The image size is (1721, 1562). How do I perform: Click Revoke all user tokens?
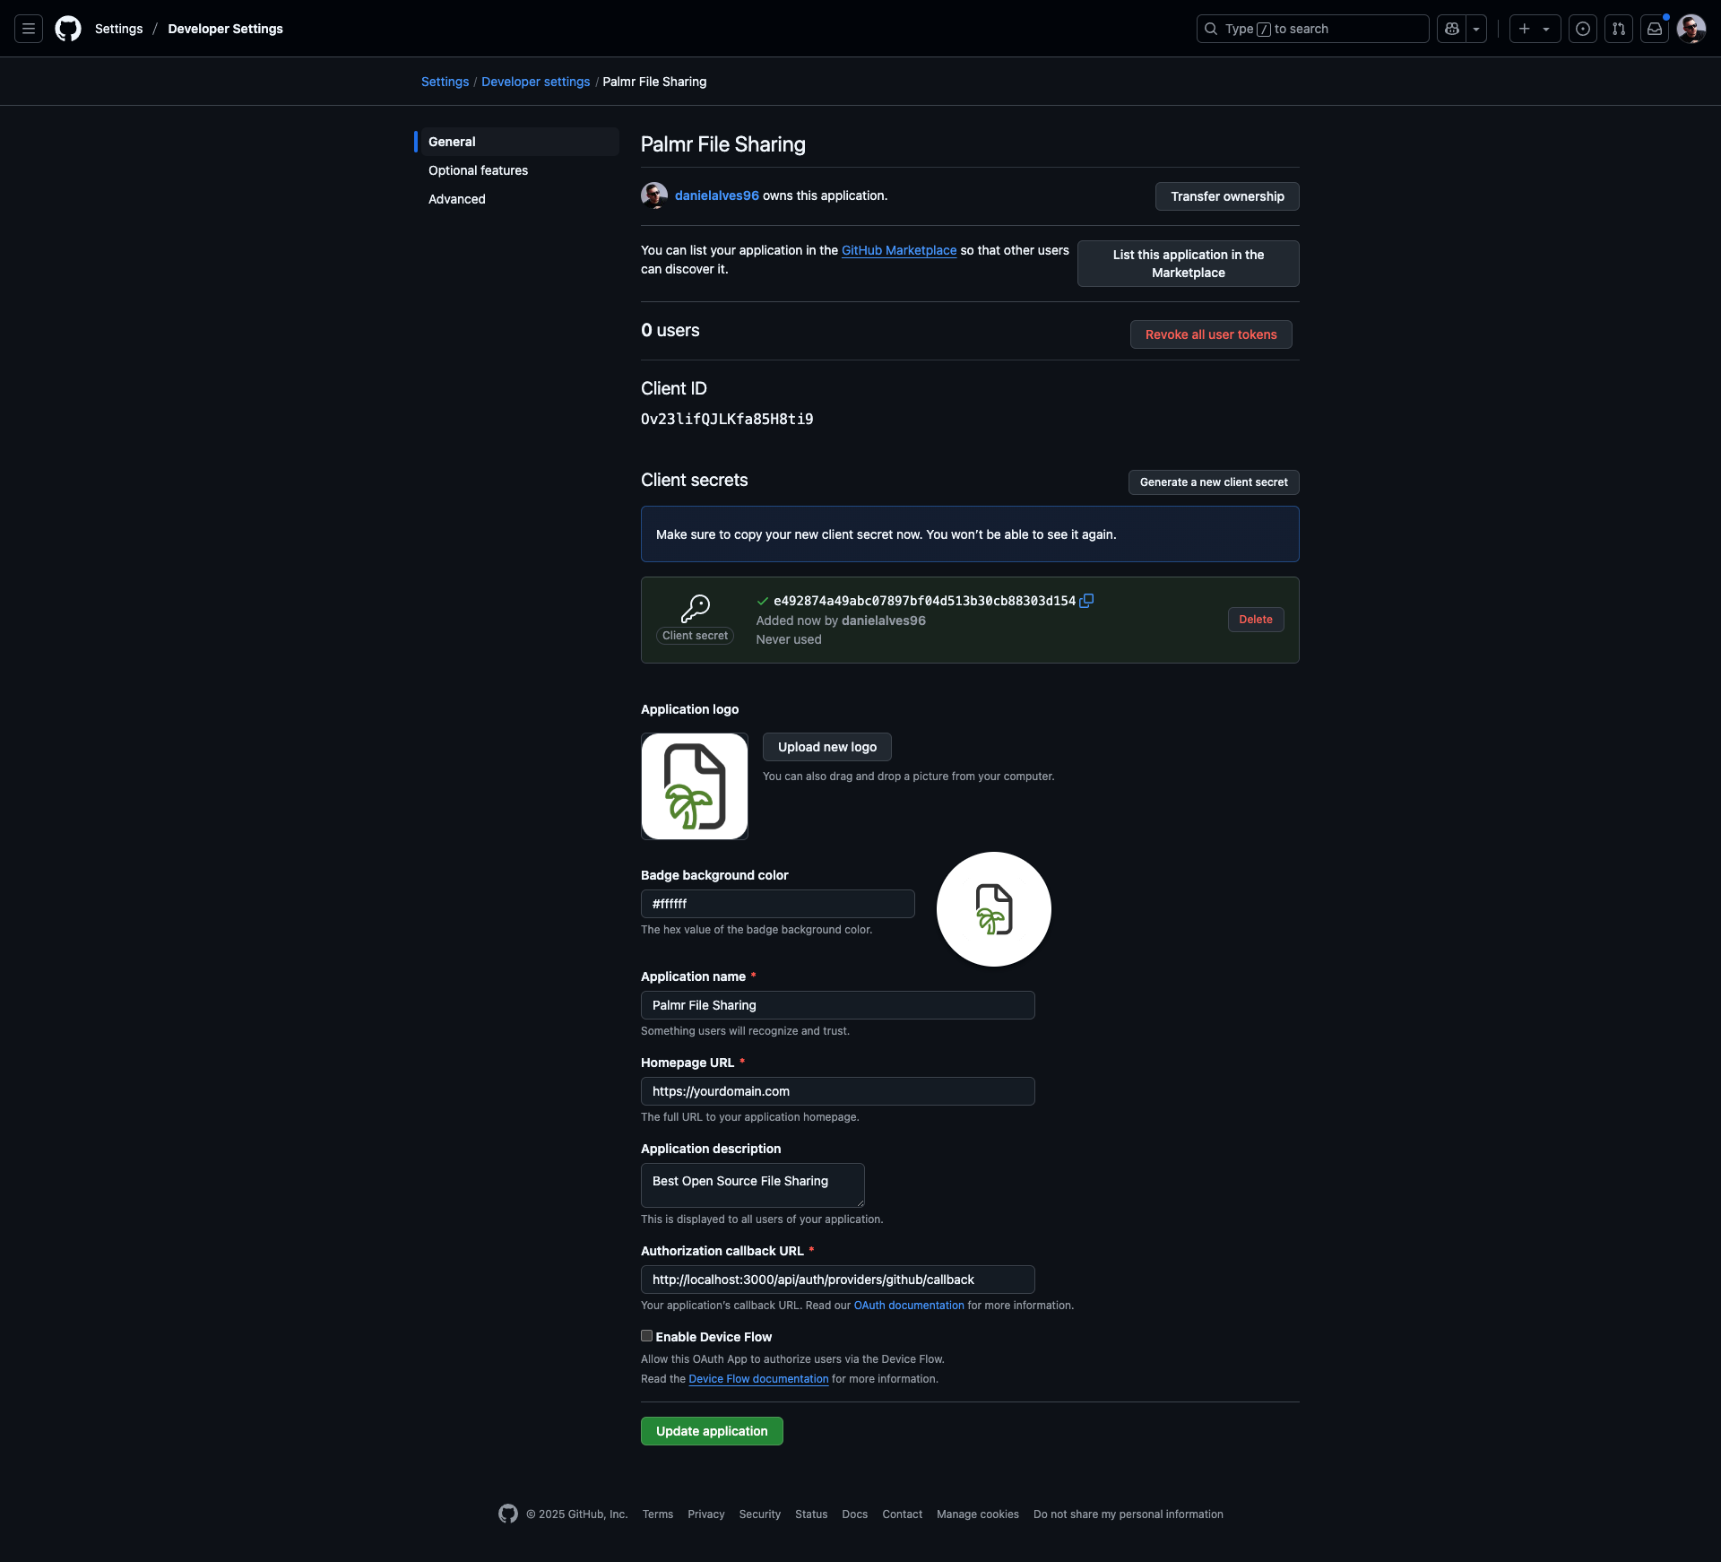tap(1211, 334)
